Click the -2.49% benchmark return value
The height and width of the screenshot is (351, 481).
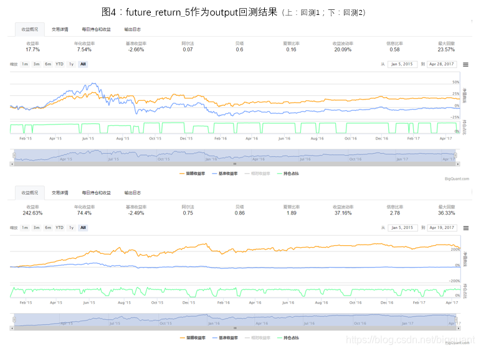coord(136,213)
